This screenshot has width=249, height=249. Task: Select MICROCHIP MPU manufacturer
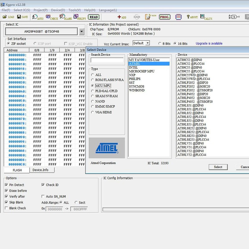coord(149,71)
